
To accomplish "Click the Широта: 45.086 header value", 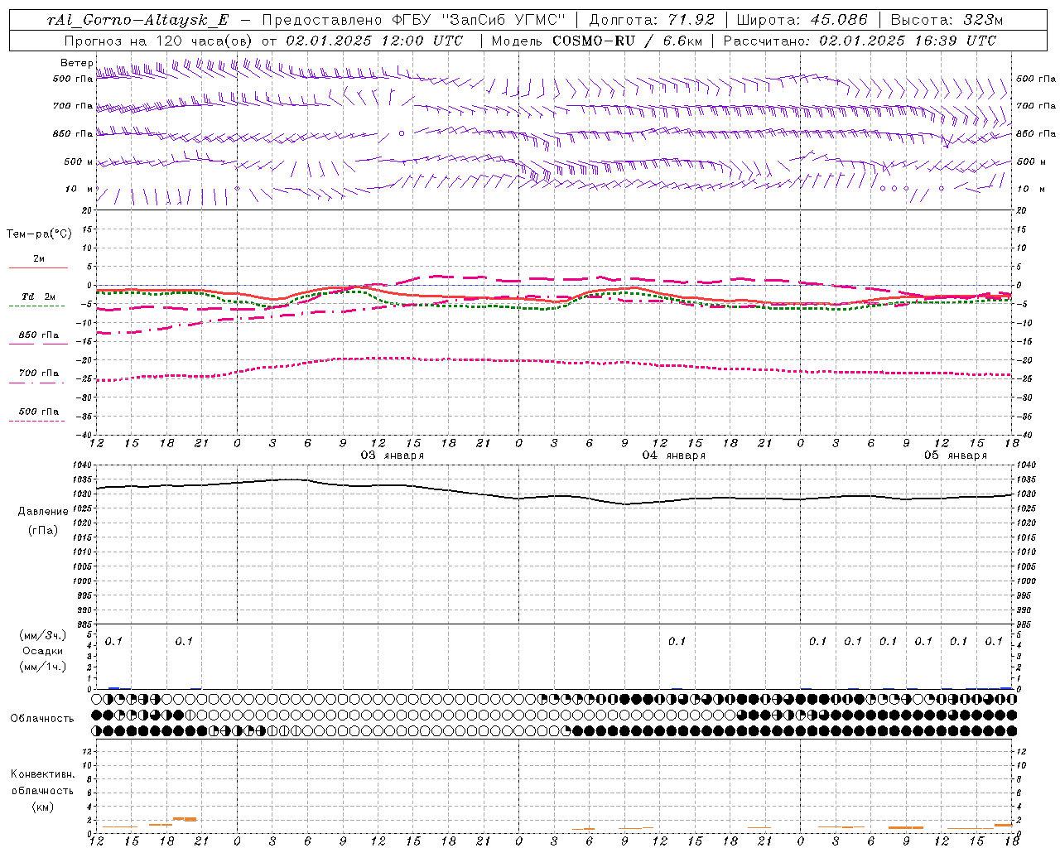I will [802, 20].
